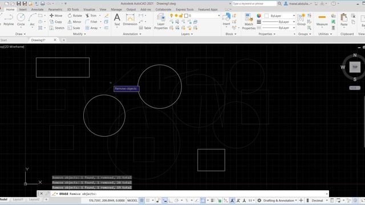The width and height of the screenshot is (365, 205).
Task: Switch to the View ribbon tab
Action: coord(103,9)
